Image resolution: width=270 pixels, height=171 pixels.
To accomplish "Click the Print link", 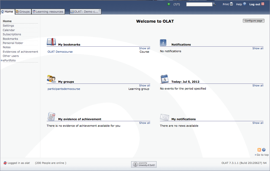I will [226, 4].
